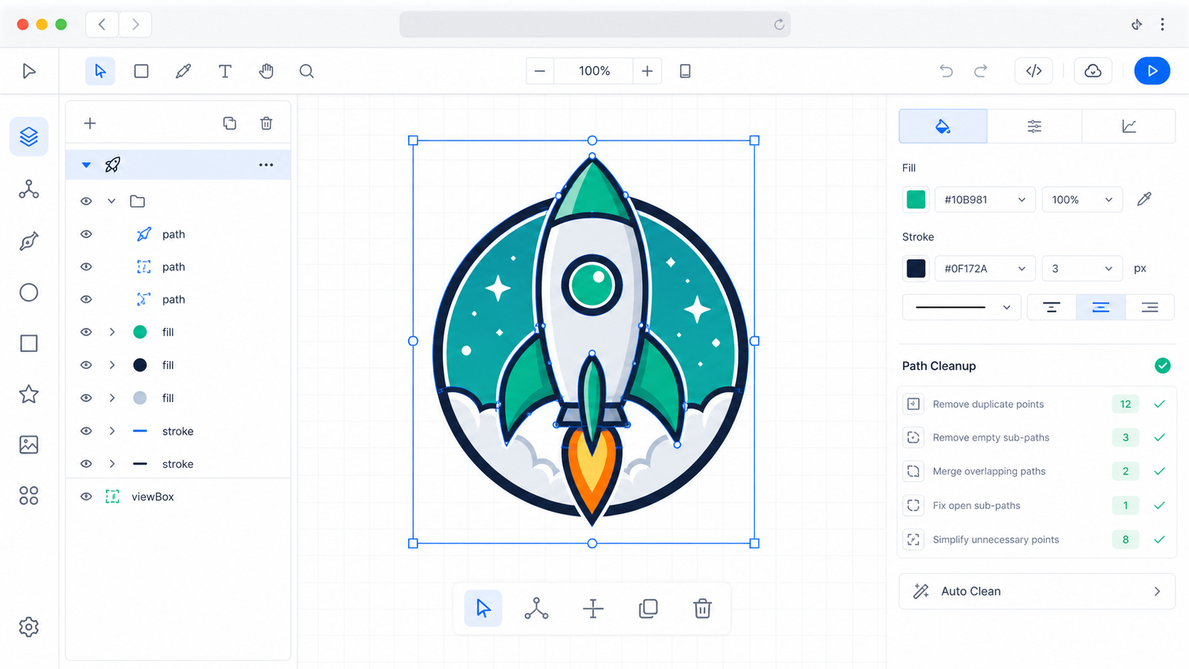
Task: Open the stroke width dropdown
Action: click(x=1082, y=268)
